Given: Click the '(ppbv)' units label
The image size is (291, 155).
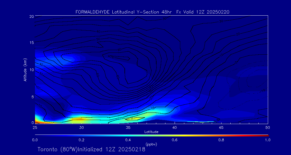Looking at the screenshot, I should click(x=151, y=144).
